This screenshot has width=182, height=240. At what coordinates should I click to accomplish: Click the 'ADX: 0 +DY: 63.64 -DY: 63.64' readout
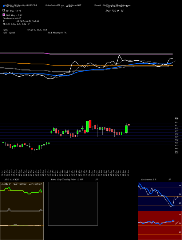tap(21, 184)
